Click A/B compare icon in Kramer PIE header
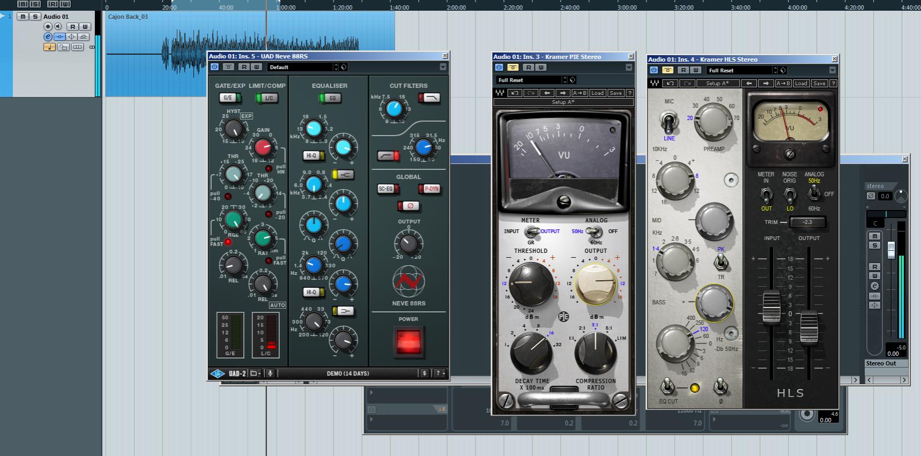This screenshot has width=921, height=456. 513,68
